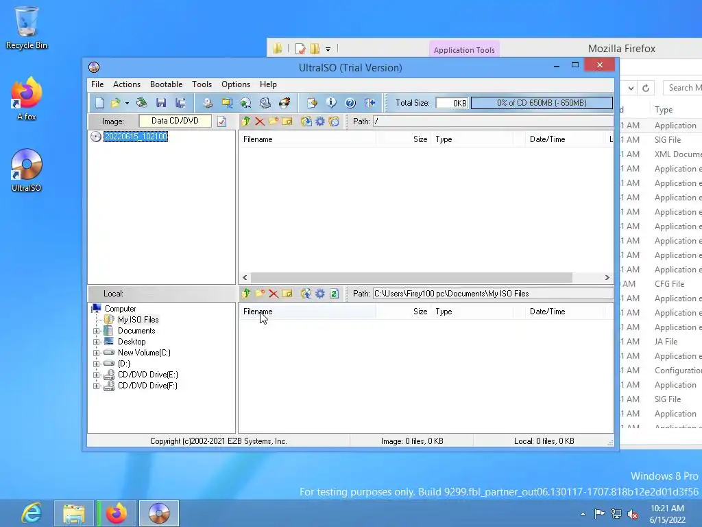Viewport: 702px width, 527px height.
Task: Click Rename icon in Local toolbar
Action: tap(287, 294)
